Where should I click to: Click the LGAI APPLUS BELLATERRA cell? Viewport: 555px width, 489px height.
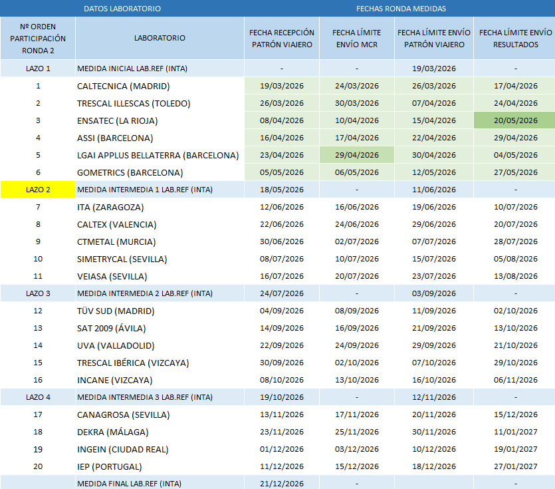click(160, 155)
